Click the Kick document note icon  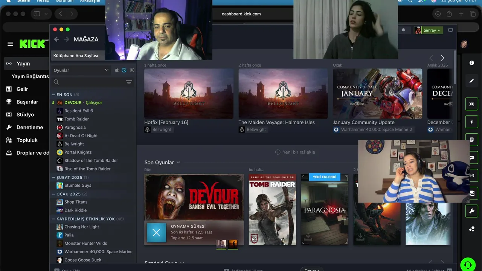tap(471, 140)
